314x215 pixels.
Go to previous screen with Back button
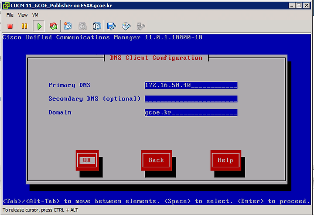(x=157, y=160)
